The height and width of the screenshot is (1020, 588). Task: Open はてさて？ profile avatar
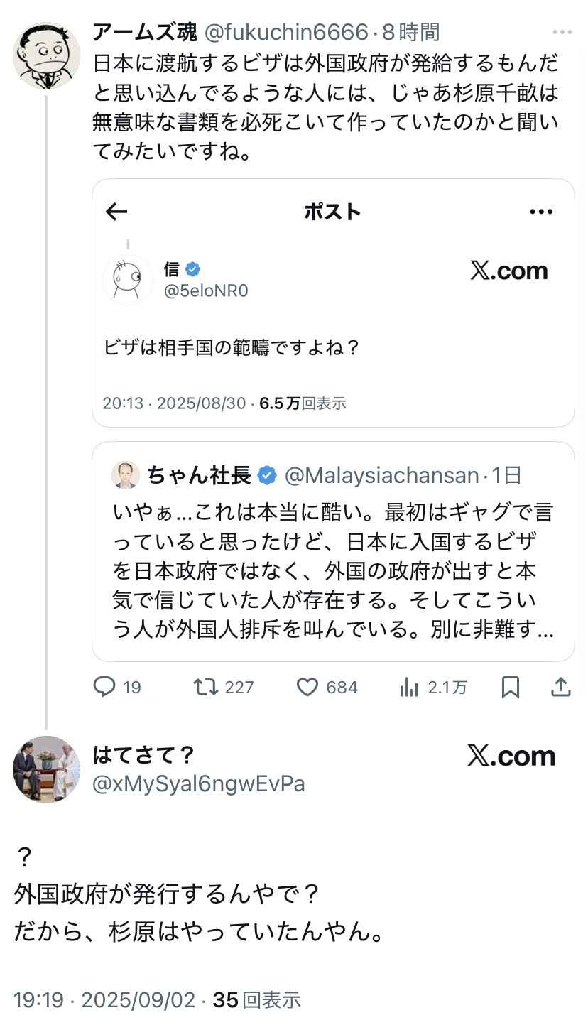coord(46,769)
